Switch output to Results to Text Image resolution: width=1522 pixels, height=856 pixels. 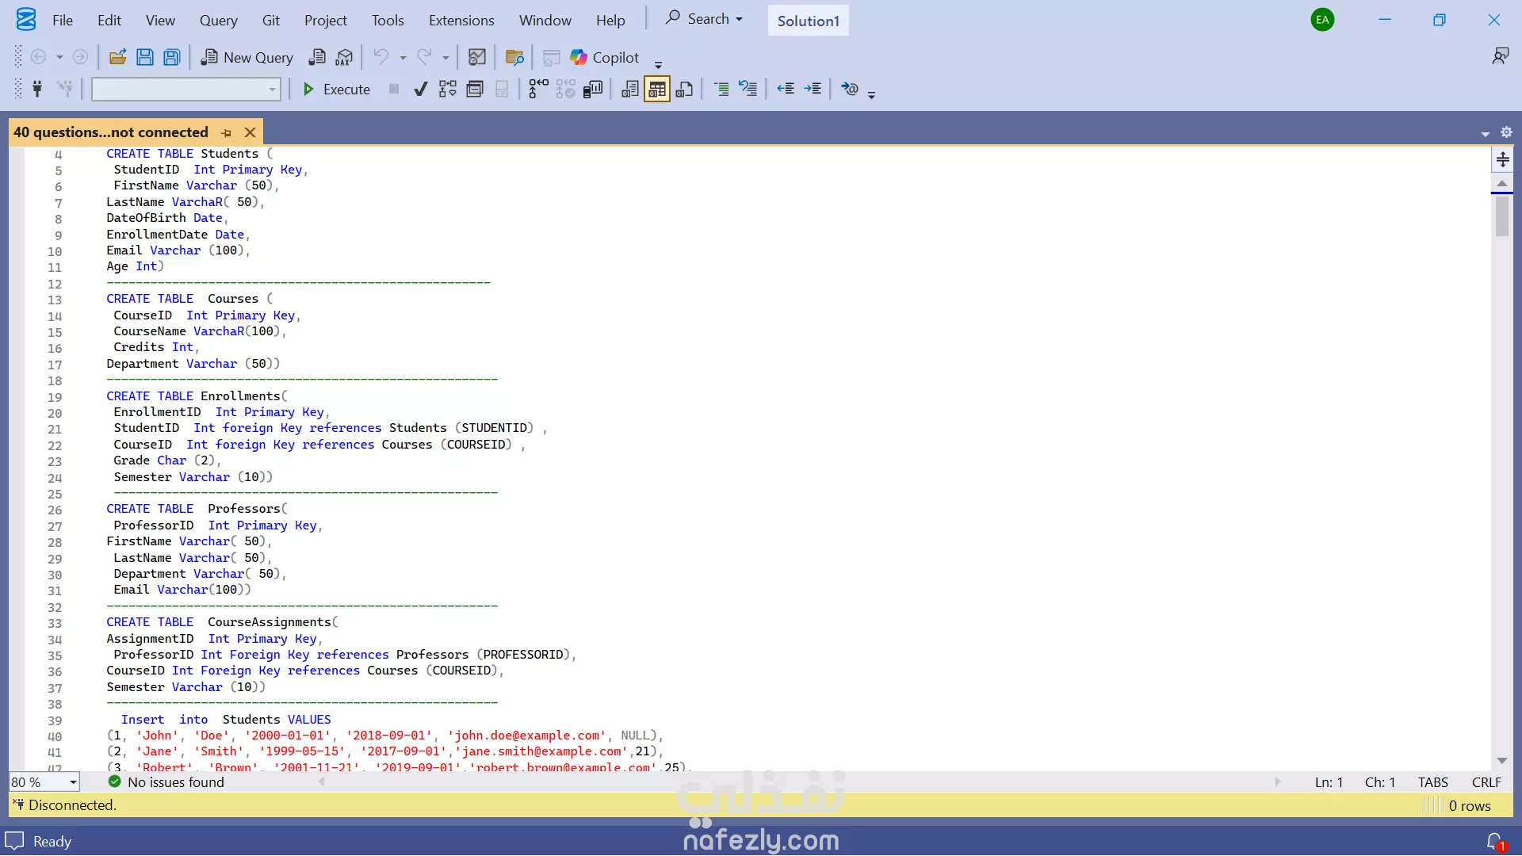(x=630, y=89)
